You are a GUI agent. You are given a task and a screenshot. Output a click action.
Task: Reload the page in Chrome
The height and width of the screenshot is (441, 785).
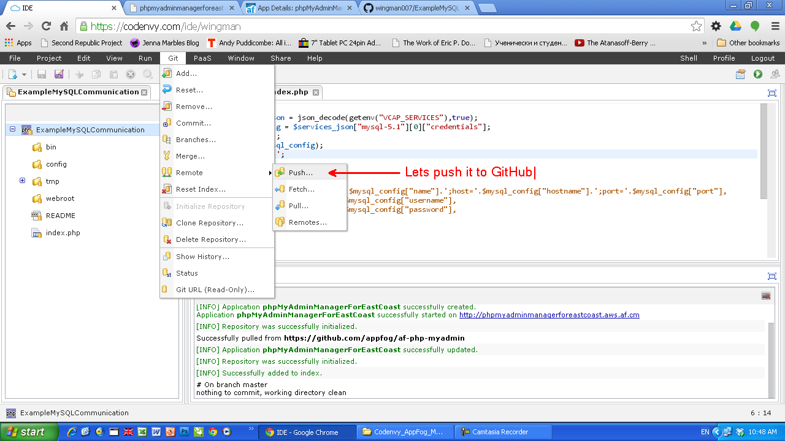point(46,26)
